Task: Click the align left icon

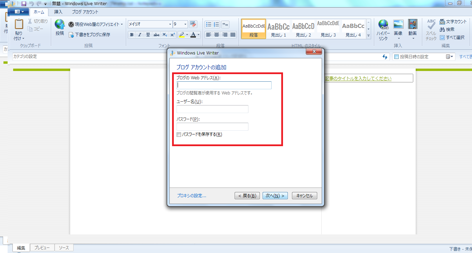Action: pyautogui.click(x=209, y=34)
